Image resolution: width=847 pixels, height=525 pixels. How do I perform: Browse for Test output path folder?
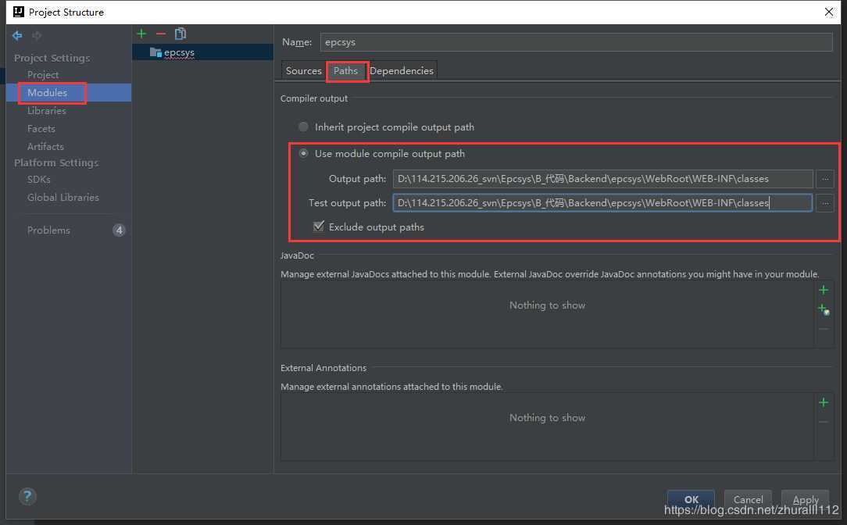(825, 203)
